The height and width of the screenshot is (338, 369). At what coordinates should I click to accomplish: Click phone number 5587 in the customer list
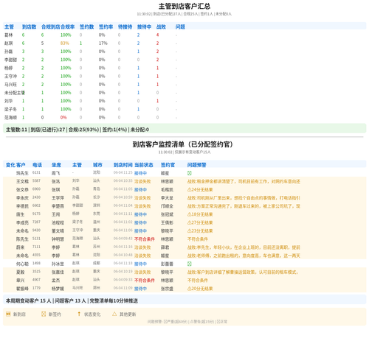(36, 180)
